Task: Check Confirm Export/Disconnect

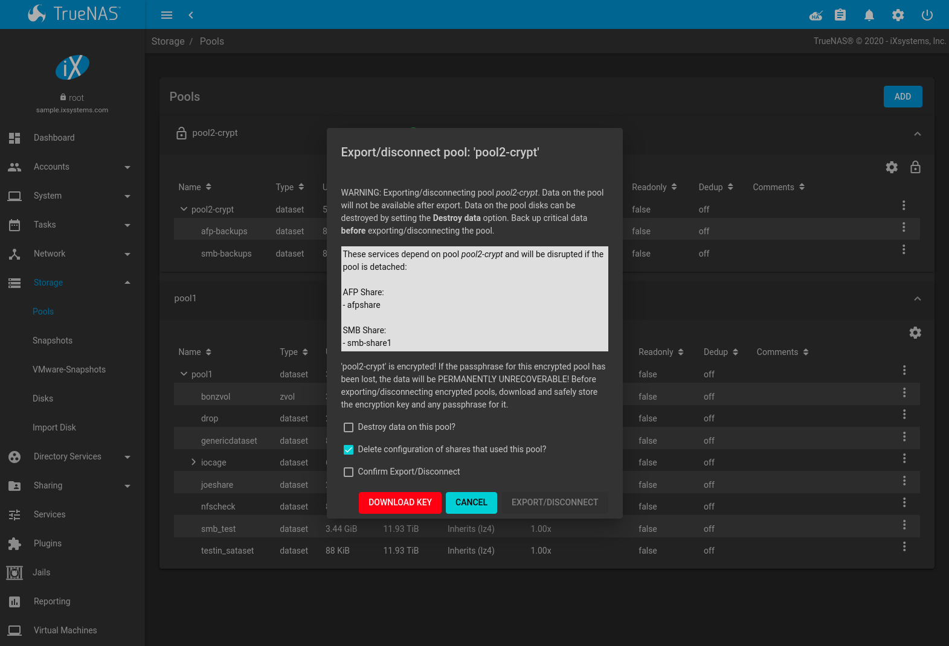Action: [349, 472]
